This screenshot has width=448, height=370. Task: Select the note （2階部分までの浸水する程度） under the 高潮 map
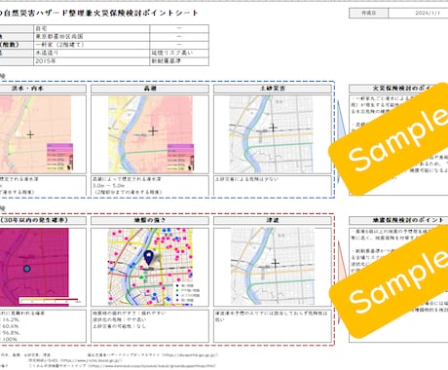click(x=127, y=192)
